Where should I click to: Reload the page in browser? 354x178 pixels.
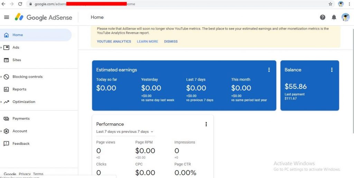pyautogui.click(x=20, y=4)
